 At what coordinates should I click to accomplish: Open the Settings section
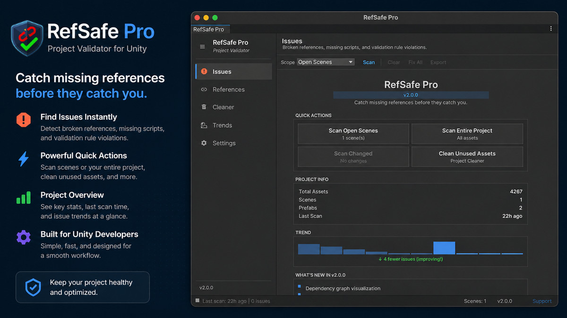(234, 143)
